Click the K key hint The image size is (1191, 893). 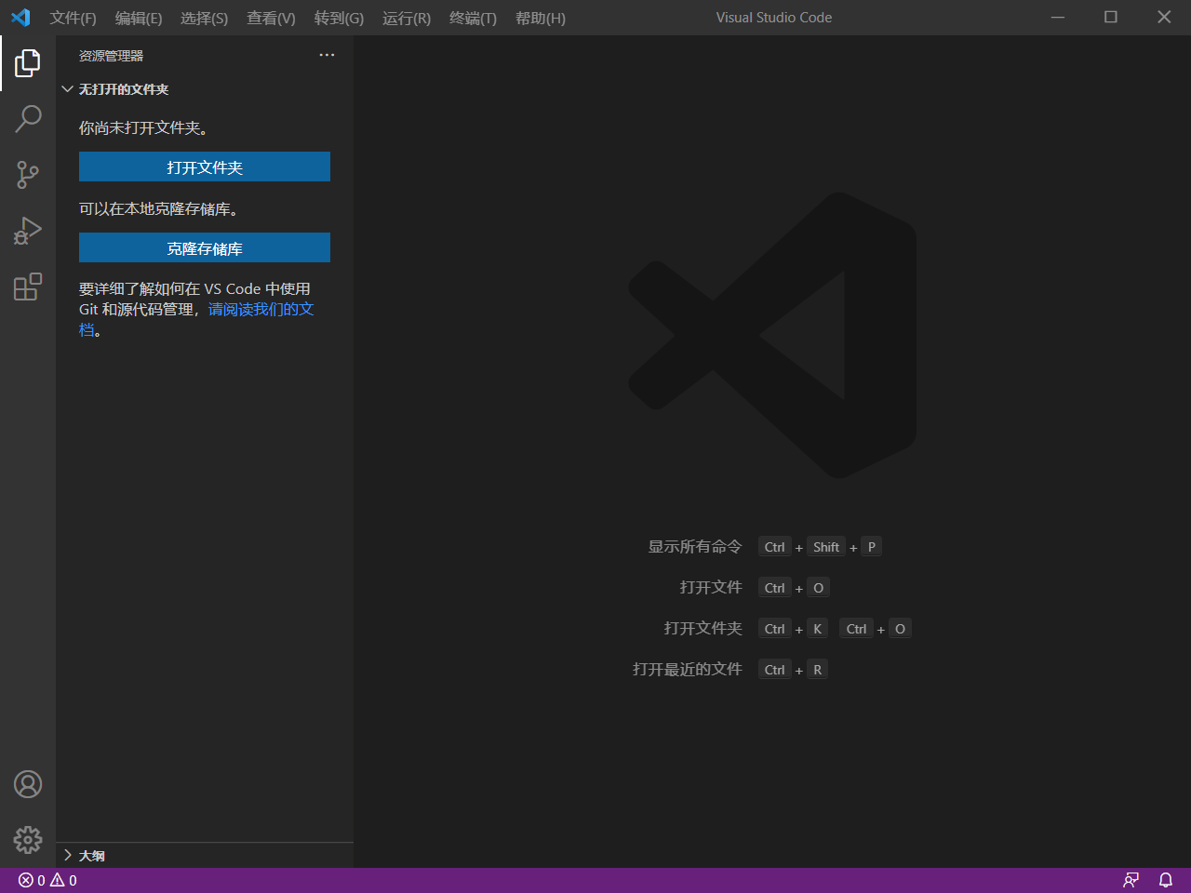click(x=818, y=629)
